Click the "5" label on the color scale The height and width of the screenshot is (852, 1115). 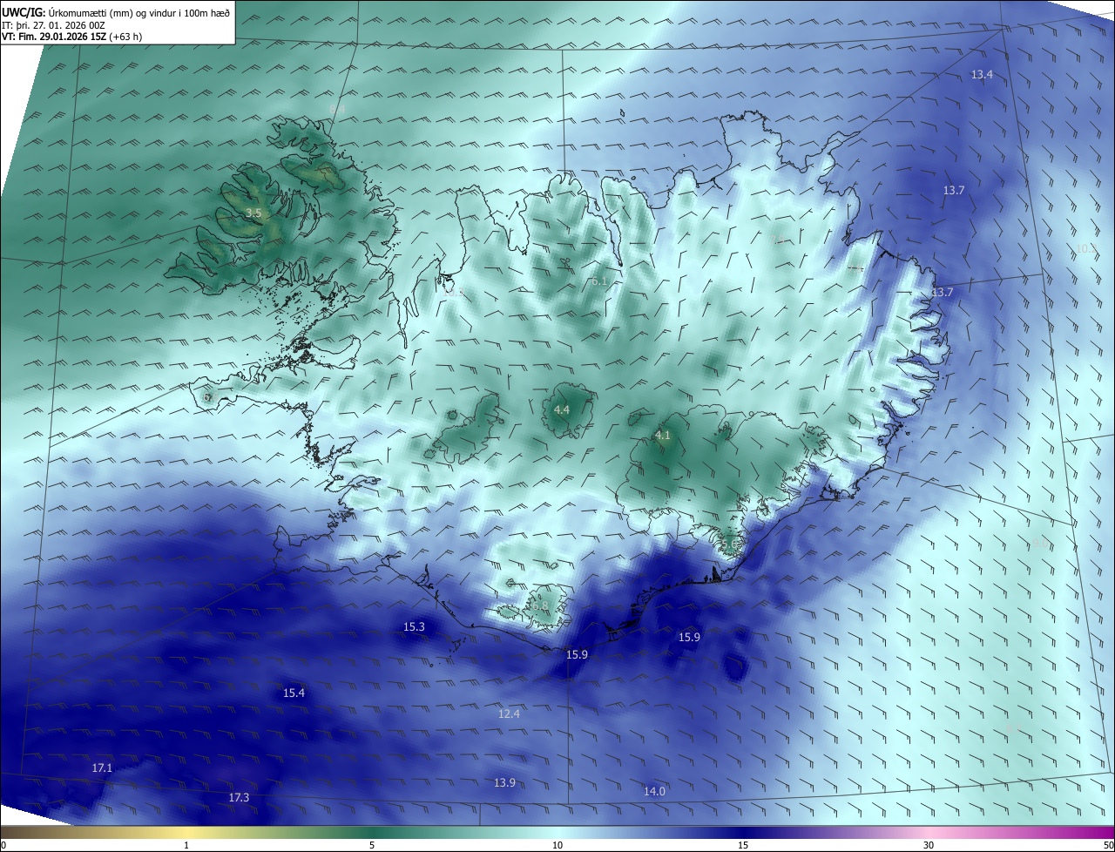pyautogui.click(x=372, y=846)
